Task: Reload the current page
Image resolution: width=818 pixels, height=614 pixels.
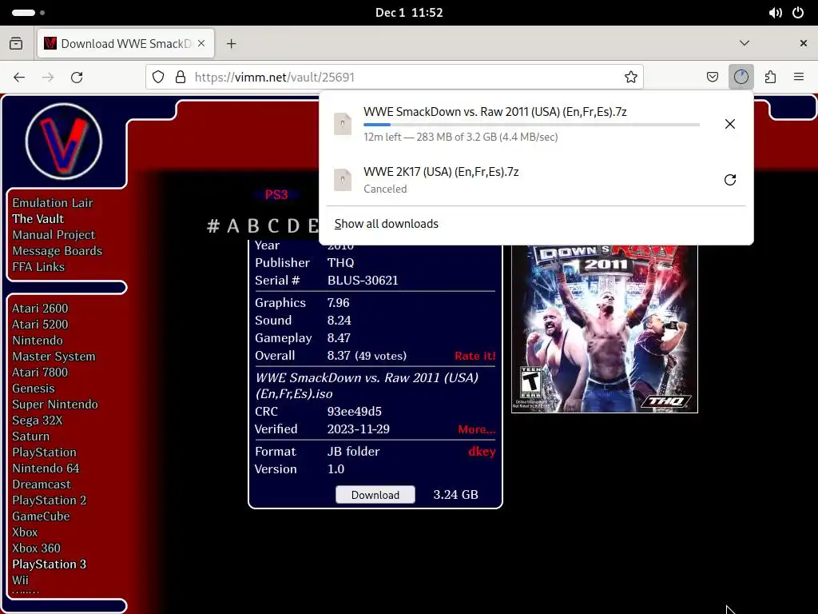Action: pyautogui.click(x=77, y=78)
